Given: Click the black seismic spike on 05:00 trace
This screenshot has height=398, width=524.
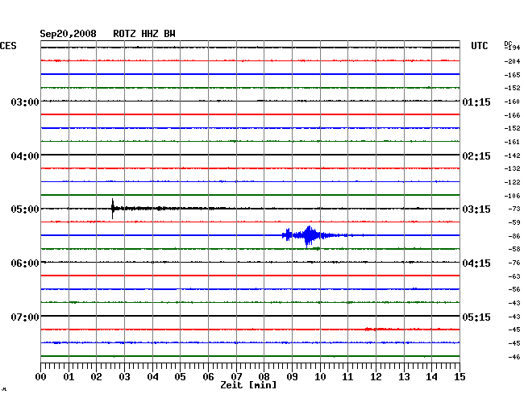Looking at the screenshot, I should 113,209.
